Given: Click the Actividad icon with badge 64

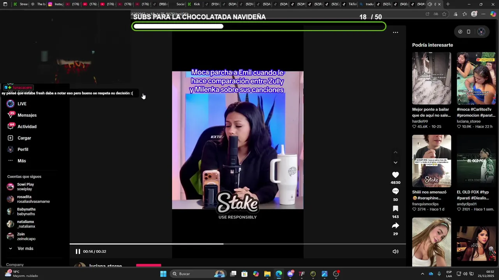Looking at the screenshot, I should coord(11,126).
